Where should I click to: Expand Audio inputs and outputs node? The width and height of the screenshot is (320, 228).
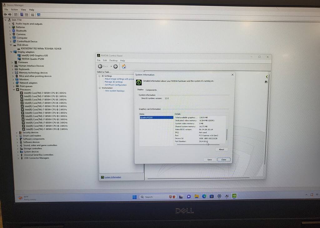tap(9, 24)
